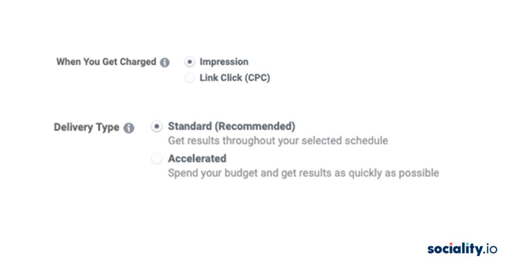
Task: Click info icon beside When You Get Charged
Action: [x=165, y=63]
